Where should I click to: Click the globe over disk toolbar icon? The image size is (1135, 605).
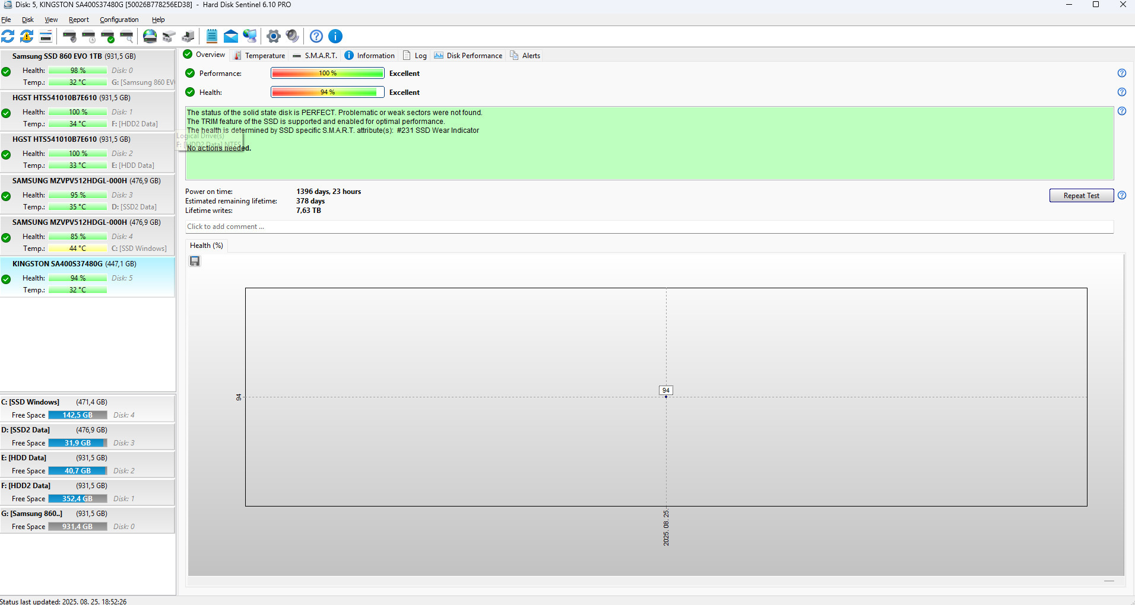[x=150, y=36]
